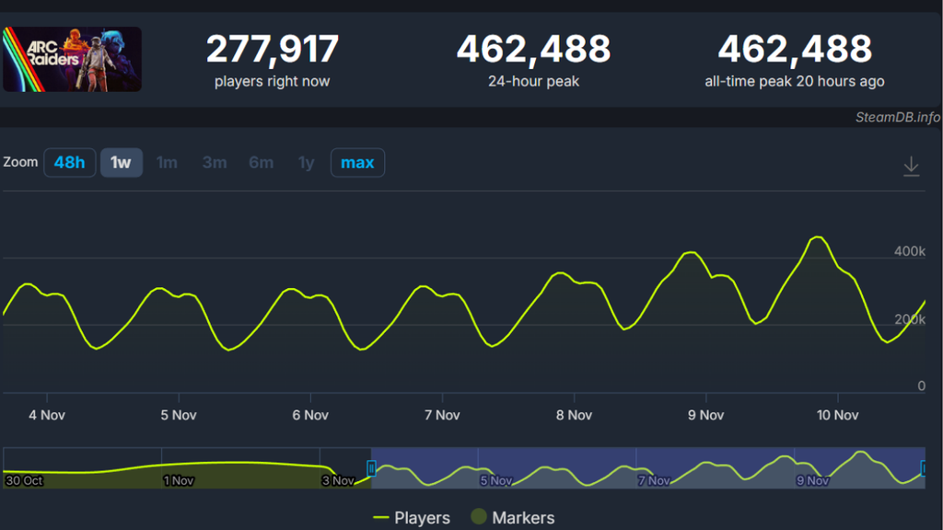Grab the left navigator range handle
This screenshot has height=530, width=943.
[x=371, y=468]
